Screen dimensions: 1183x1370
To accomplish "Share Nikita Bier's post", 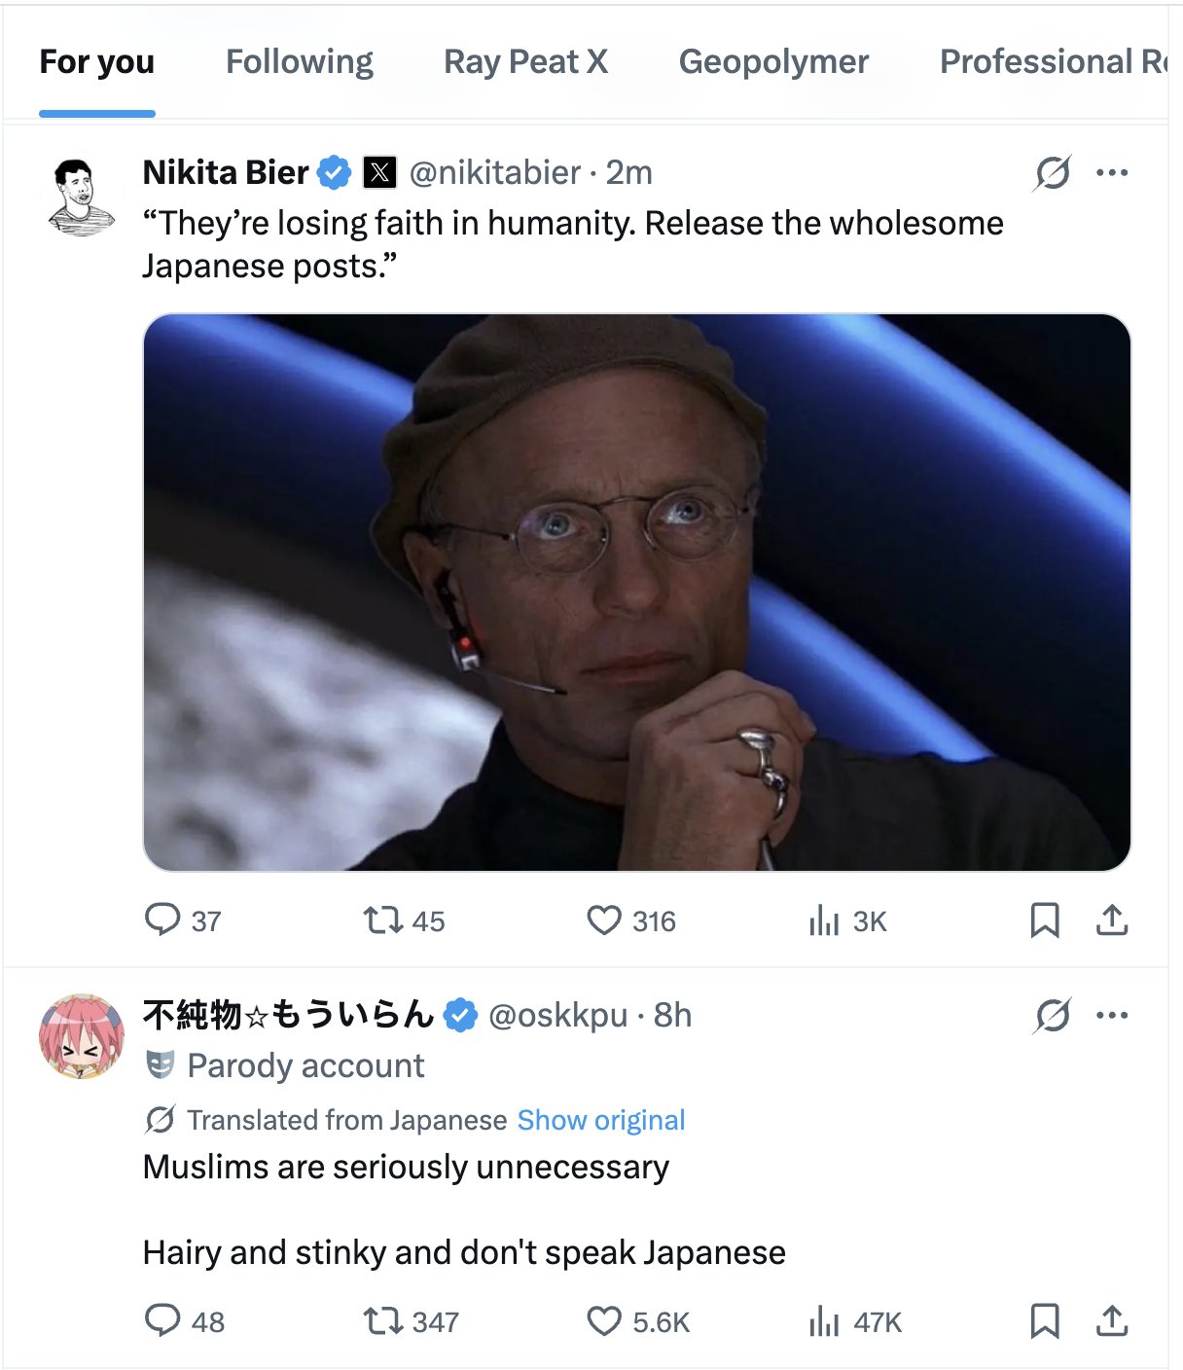I will (x=1111, y=919).
